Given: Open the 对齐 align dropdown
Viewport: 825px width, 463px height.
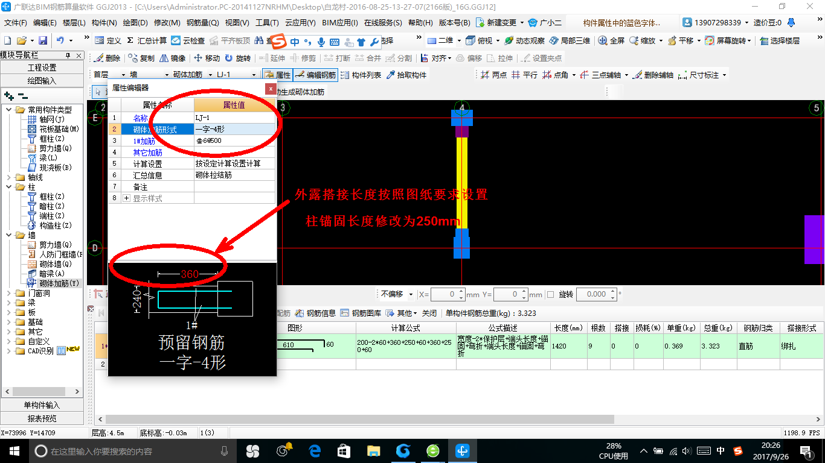Looking at the screenshot, I should point(450,58).
